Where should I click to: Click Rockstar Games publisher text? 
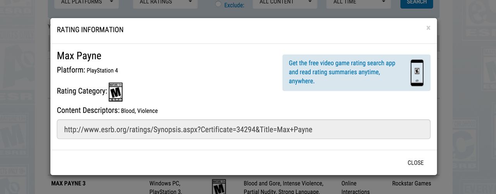click(x=412, y=183)
